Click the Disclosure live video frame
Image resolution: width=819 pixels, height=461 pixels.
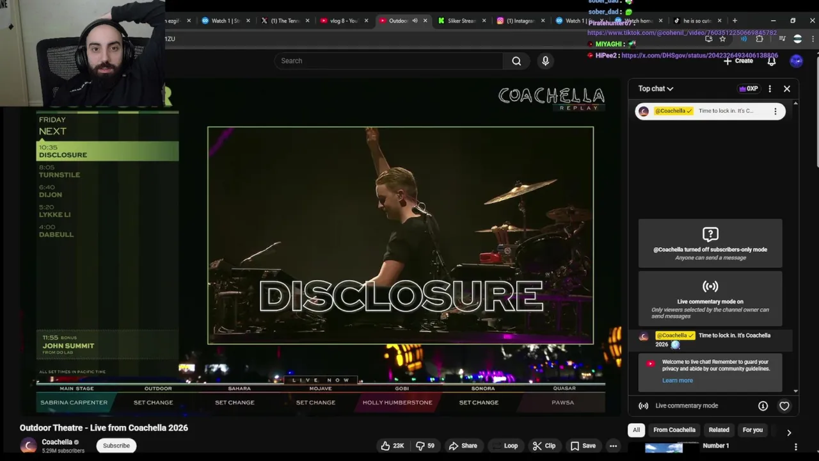tap(401, 236)
